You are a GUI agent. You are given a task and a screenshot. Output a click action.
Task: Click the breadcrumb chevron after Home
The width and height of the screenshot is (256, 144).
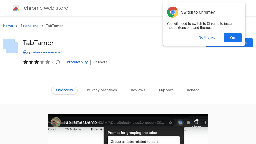(16, 26)
